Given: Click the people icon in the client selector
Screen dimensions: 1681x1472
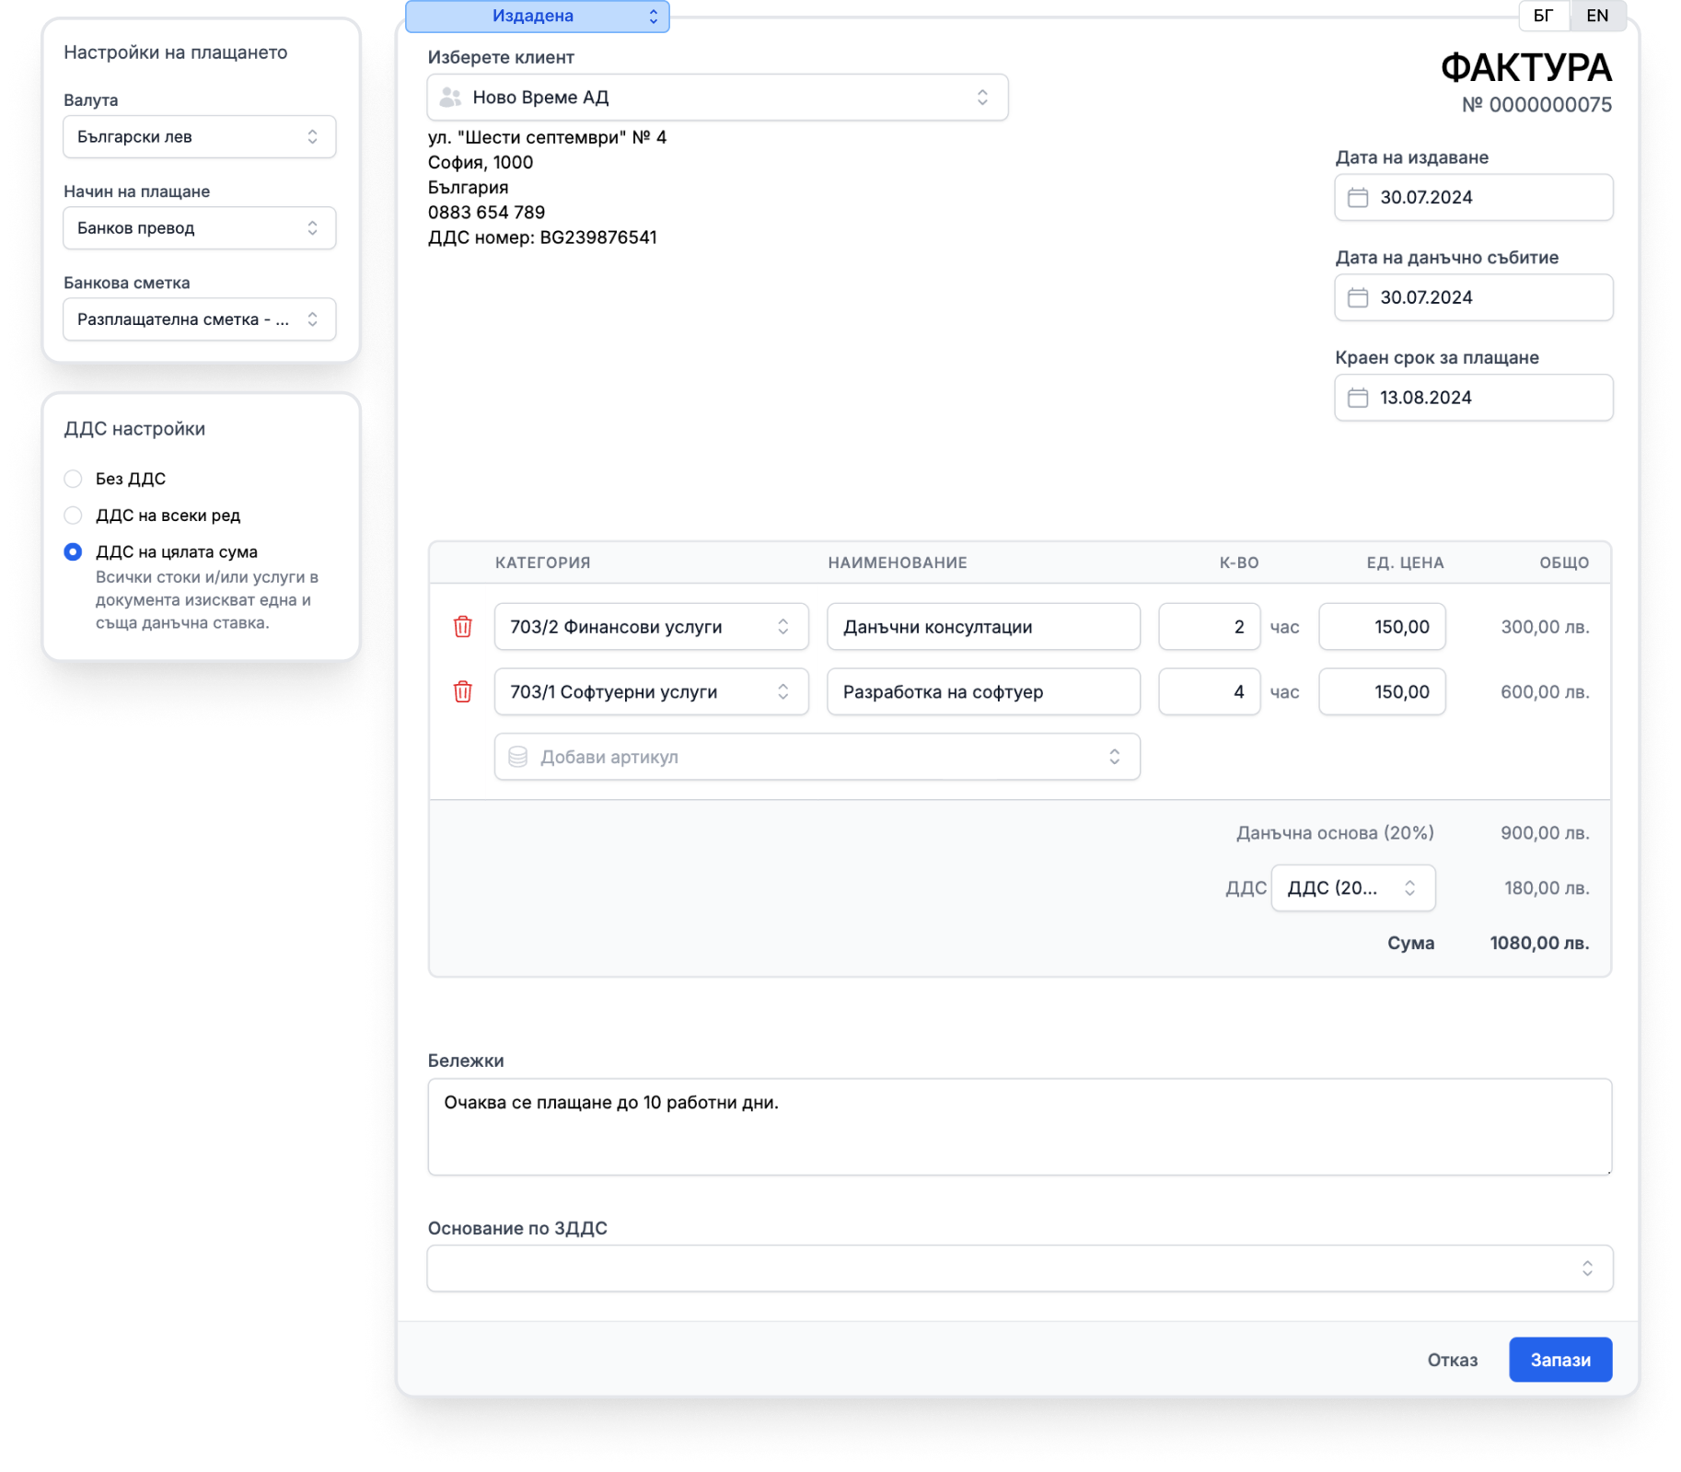Looking at the screenshot, I should [450, 97].
